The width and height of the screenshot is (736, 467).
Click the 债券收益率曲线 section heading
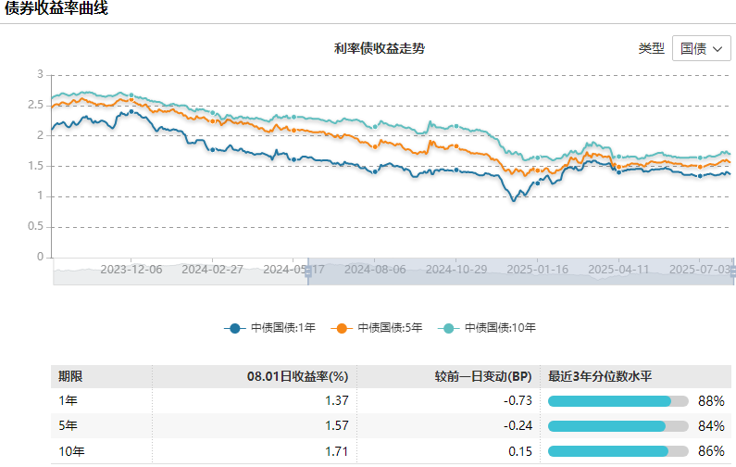56,7
